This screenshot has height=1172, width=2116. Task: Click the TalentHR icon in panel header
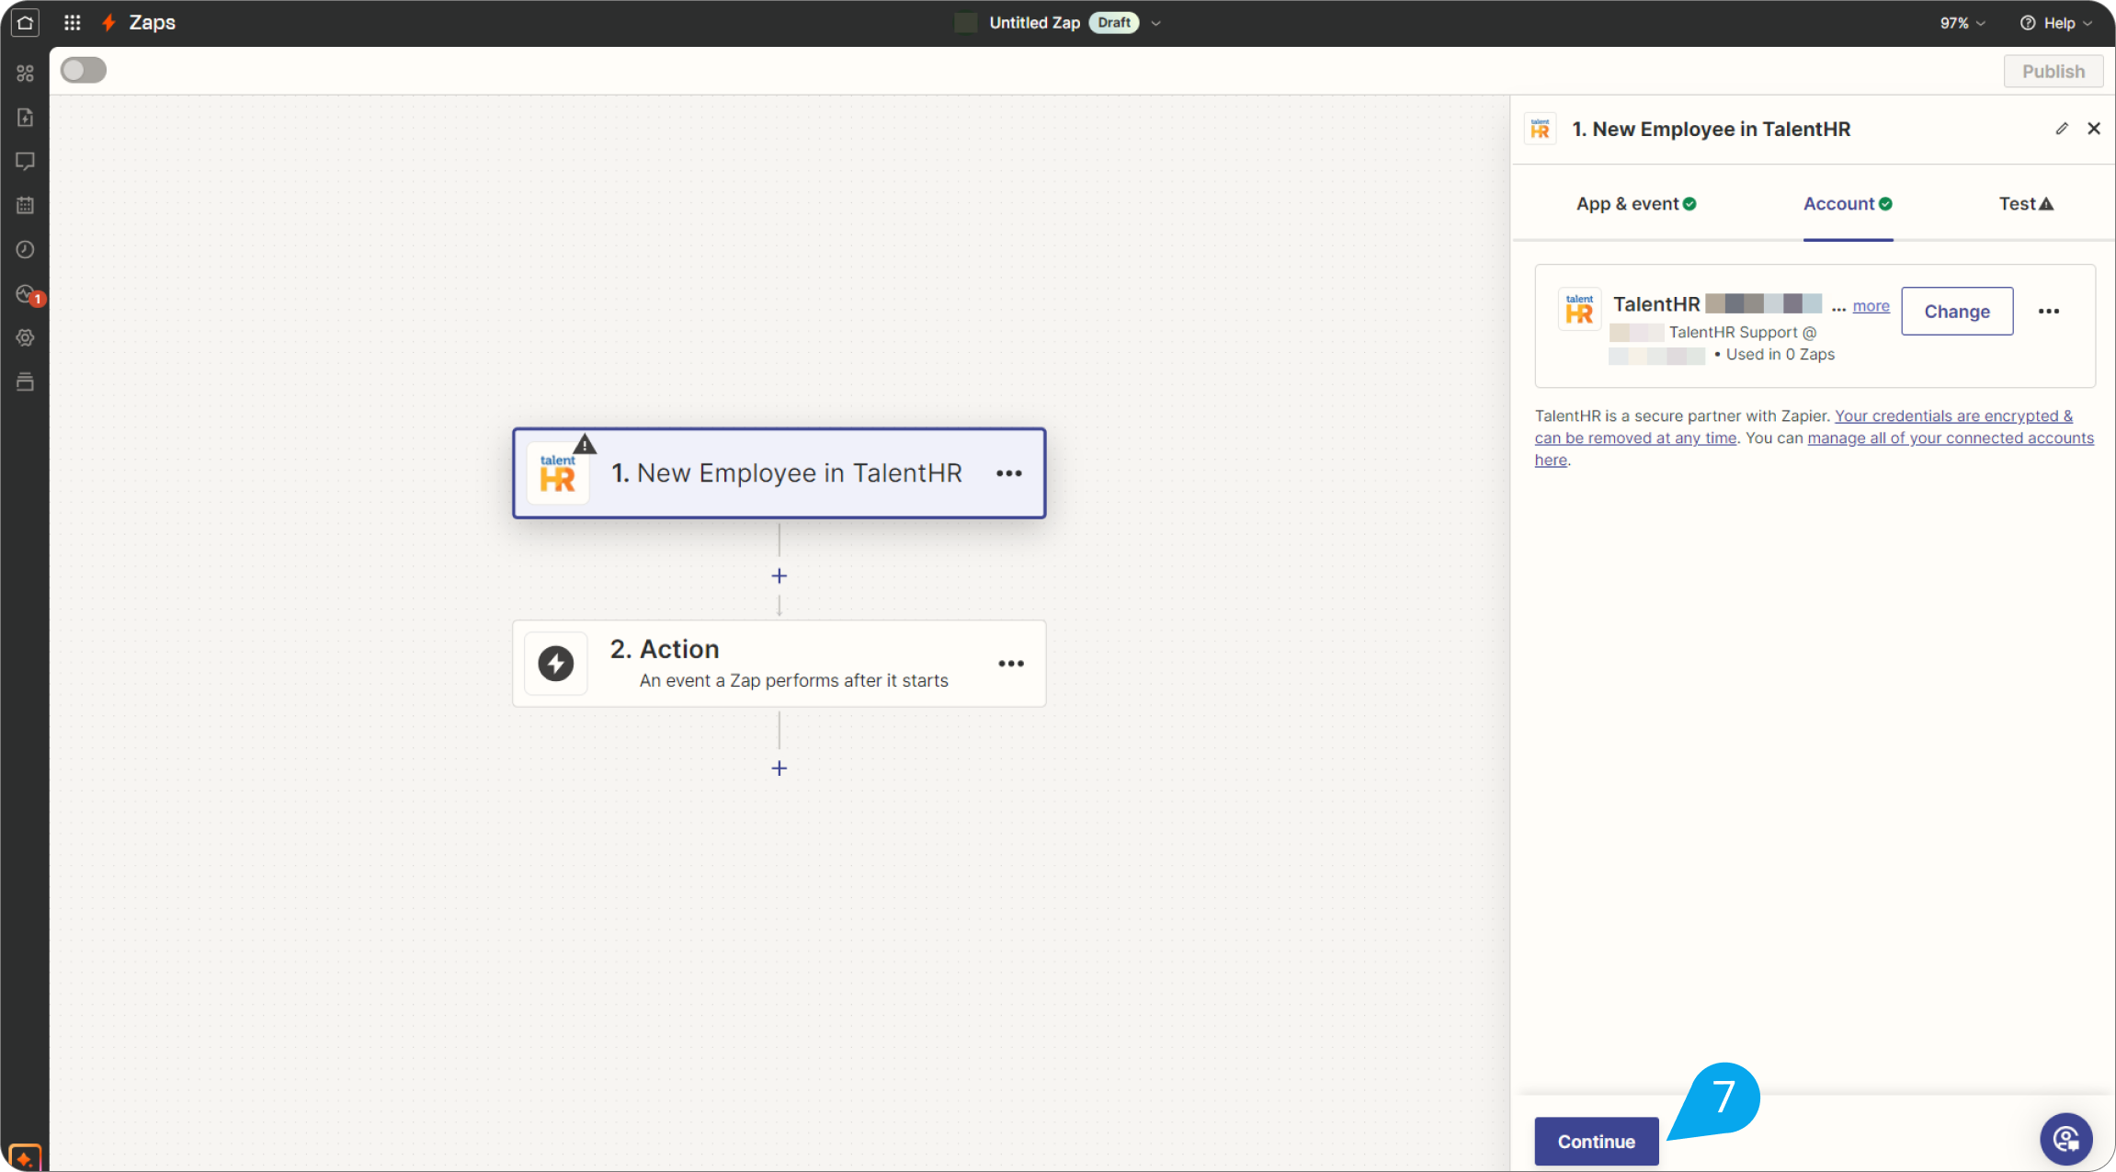click(1541, 130)
